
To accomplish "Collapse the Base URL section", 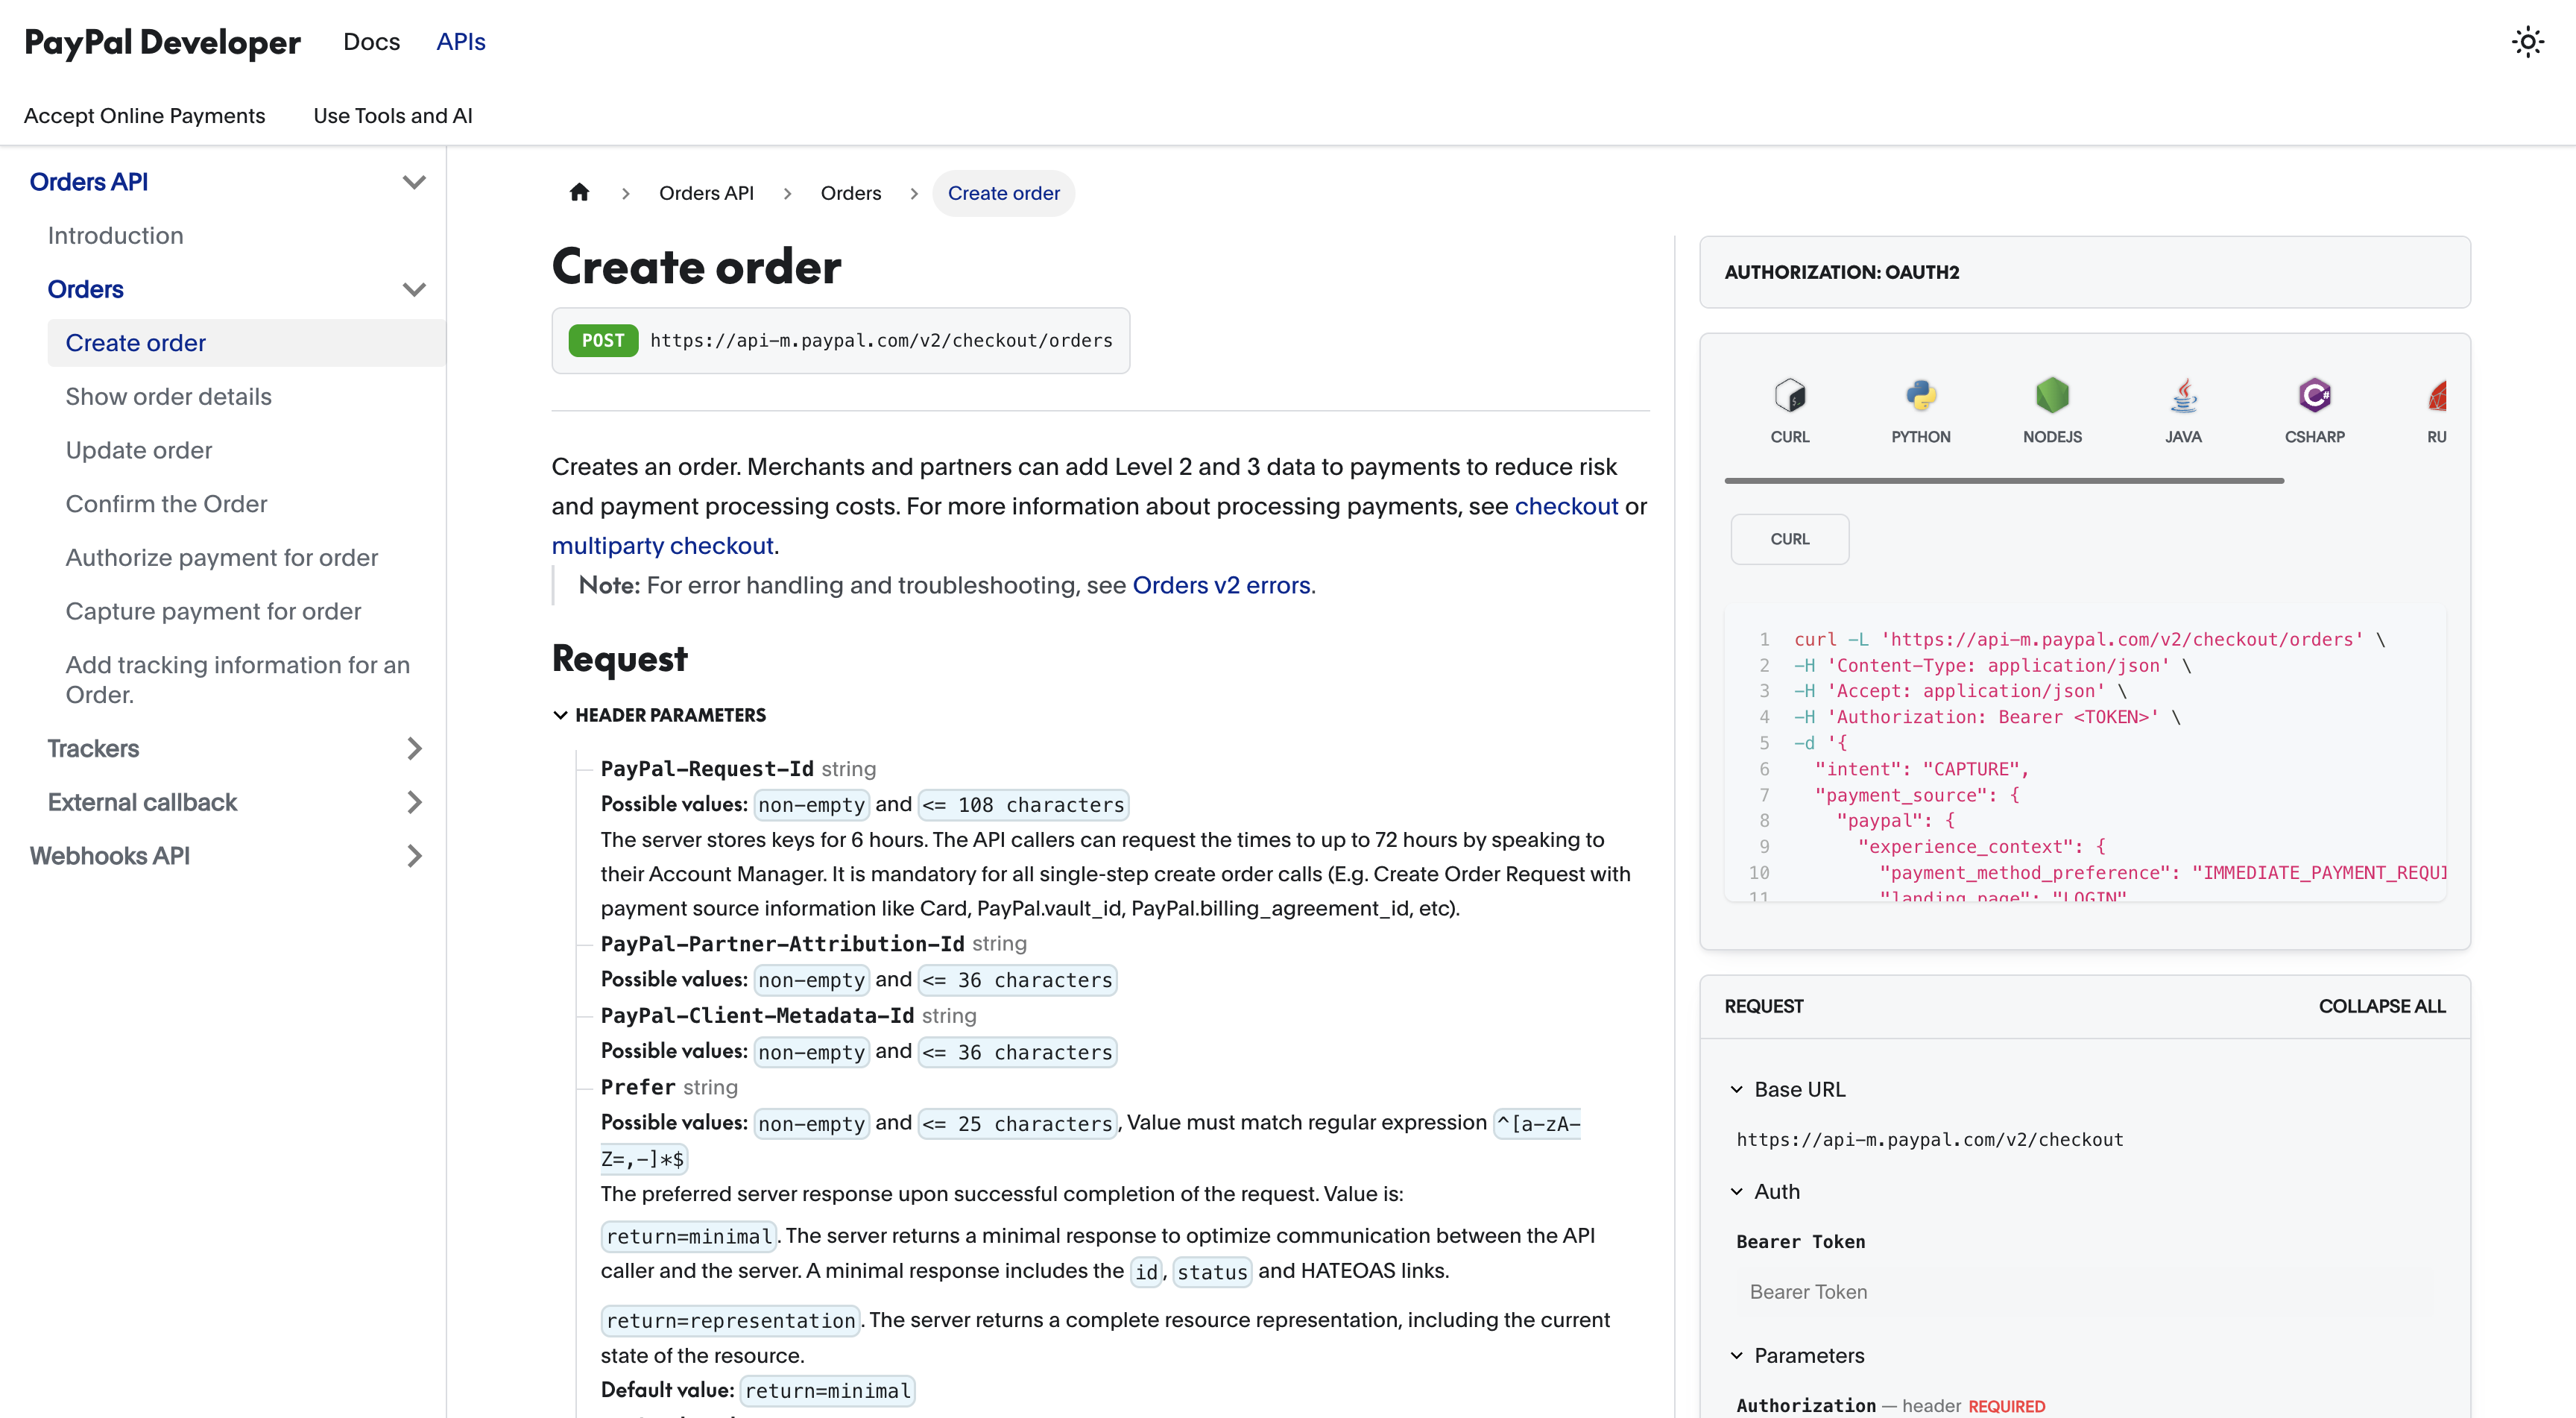I will point(1737,1089).
